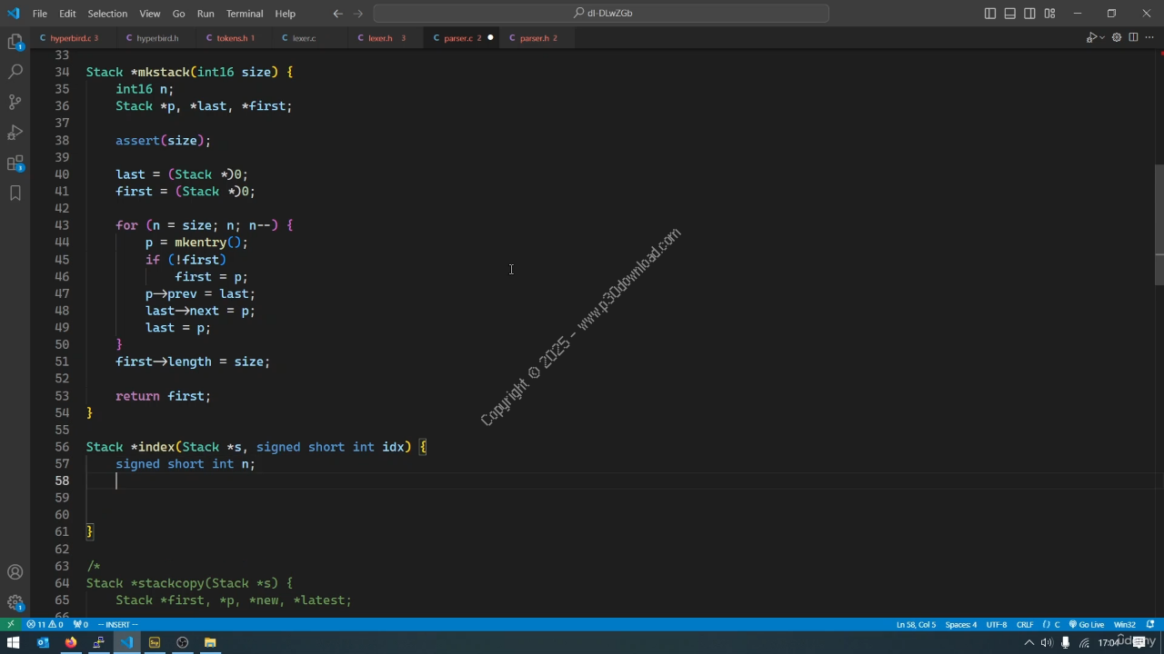
Task: Go back with the navigation arrow
Action: click(x=338, y=14)
